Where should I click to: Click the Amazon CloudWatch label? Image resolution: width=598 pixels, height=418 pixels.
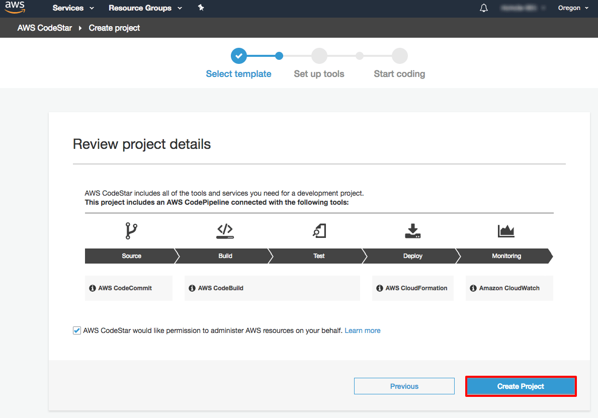pyautogui.click(x=509, y=288)
